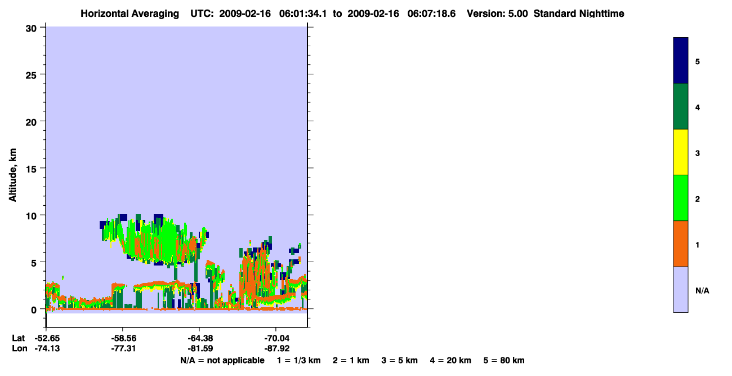The image size is (732, 376).
Task: Click the 'Lat' row label
Action: pos(18,338)
